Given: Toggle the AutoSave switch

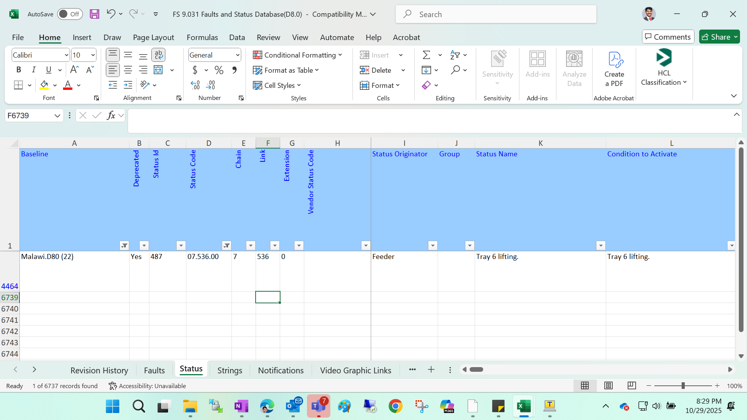Looking at the screenshot, I should click(70, 14).
